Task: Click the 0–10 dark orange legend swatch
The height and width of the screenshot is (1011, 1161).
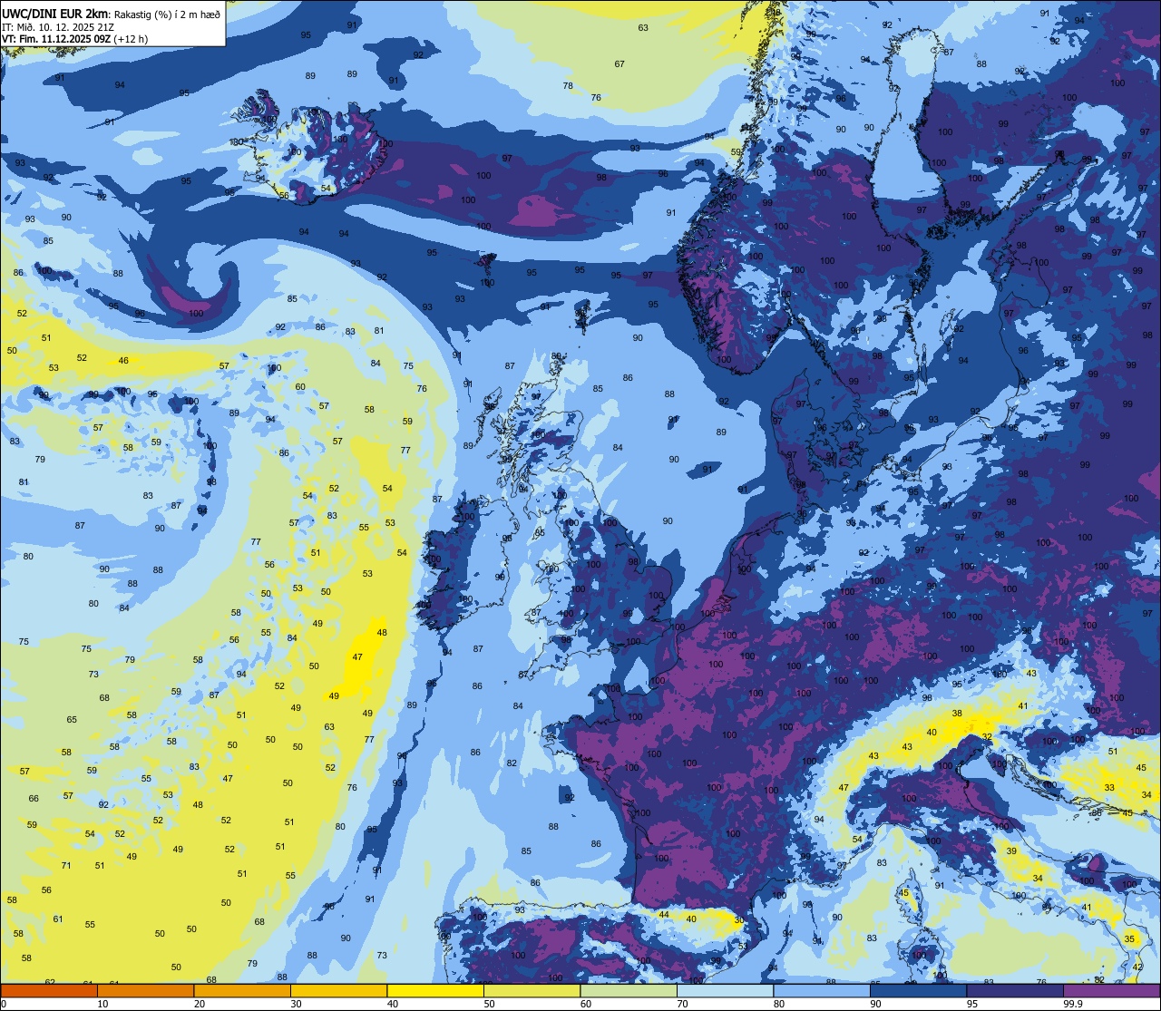Action: [x=49, y=990]
